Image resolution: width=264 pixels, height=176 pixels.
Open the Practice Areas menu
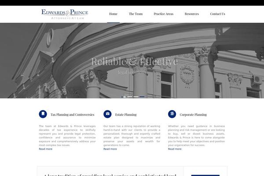[164, 14]
